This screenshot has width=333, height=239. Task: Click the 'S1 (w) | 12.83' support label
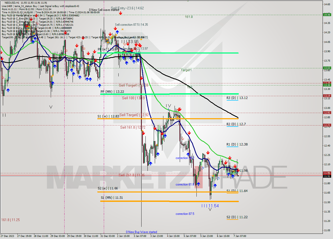pyautogui.click(x=108, y=116)
